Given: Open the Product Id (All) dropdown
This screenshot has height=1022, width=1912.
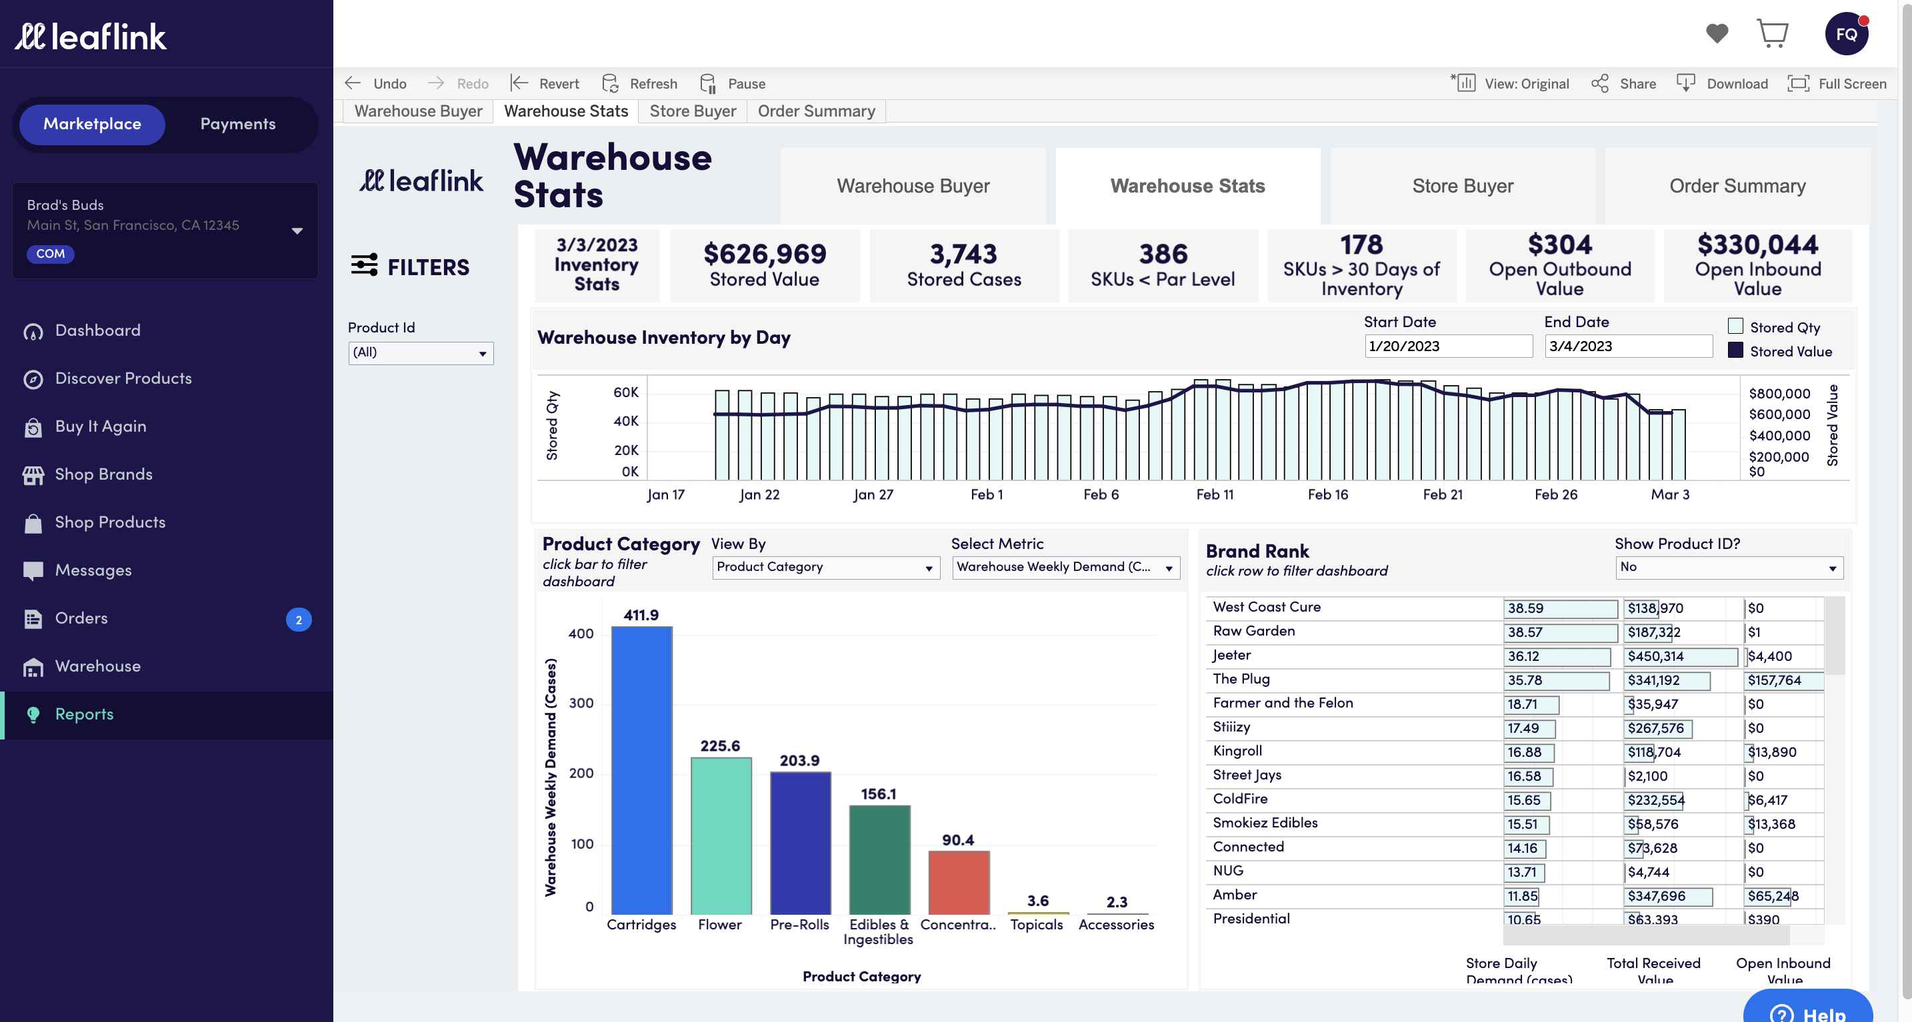Looking at the screenshot, I should click(421, 352).
